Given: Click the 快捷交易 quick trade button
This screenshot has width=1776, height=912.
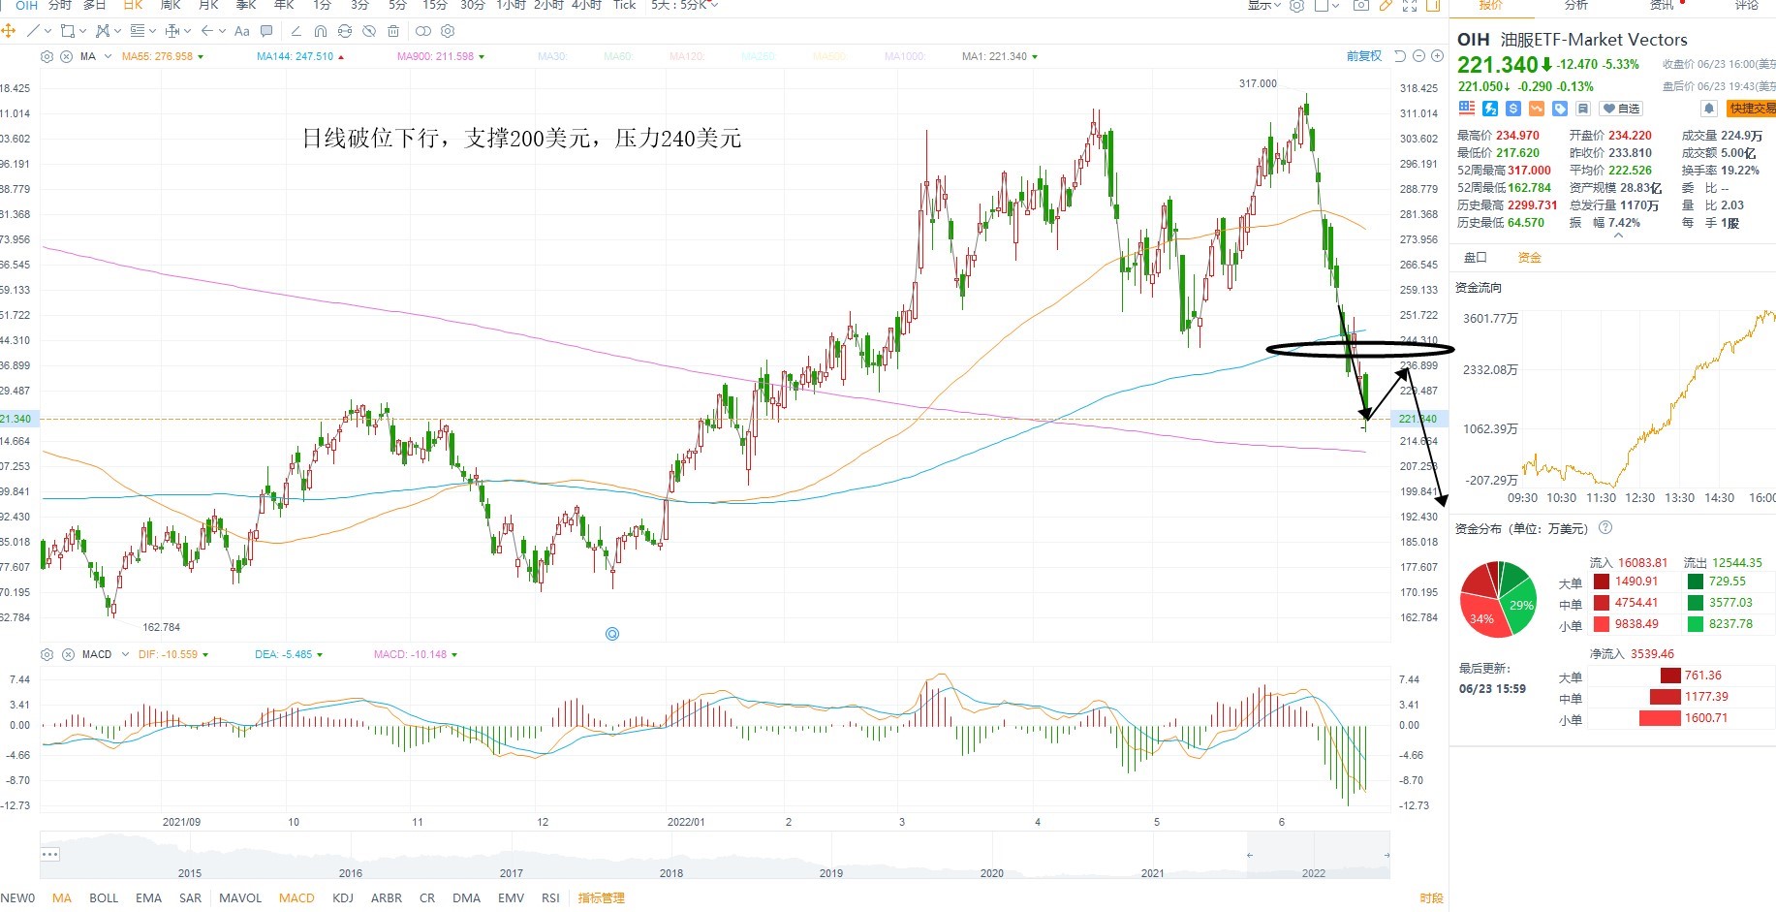Looking at the screenshot, I should [x=1752, y=109].
